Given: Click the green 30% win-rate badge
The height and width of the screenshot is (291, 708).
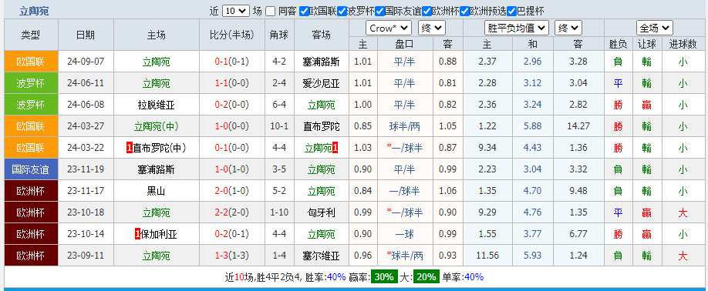Looking at the screenshot, I should pos(384,277).
